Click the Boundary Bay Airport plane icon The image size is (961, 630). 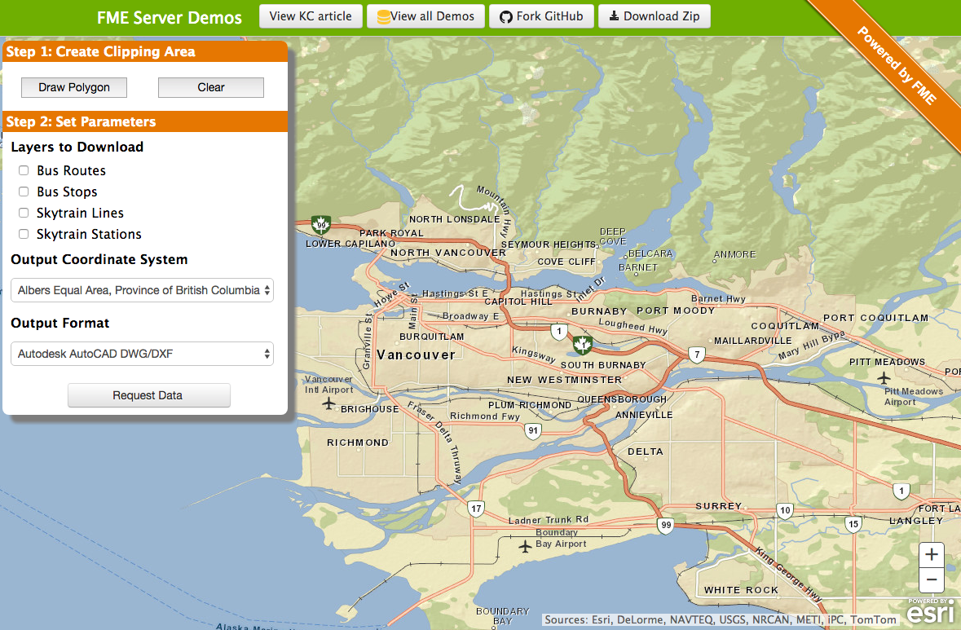(x=525, y=545)
